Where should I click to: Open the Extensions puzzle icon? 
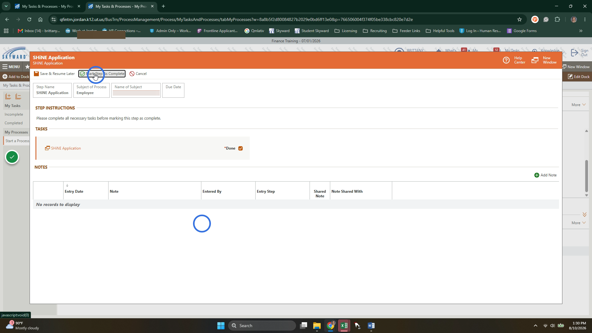tap(557, 19)
